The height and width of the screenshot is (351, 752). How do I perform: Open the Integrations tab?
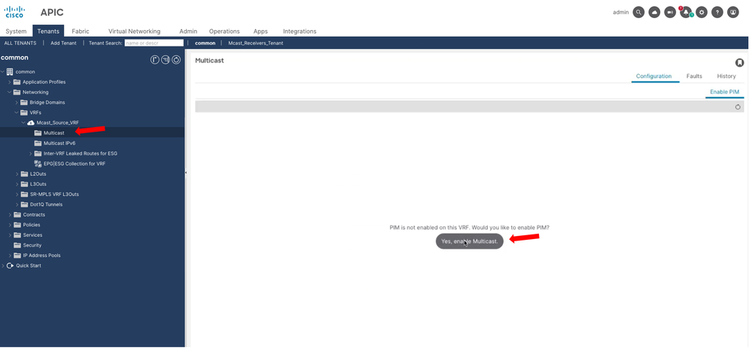pyautogui.click(x=300, y=31)
